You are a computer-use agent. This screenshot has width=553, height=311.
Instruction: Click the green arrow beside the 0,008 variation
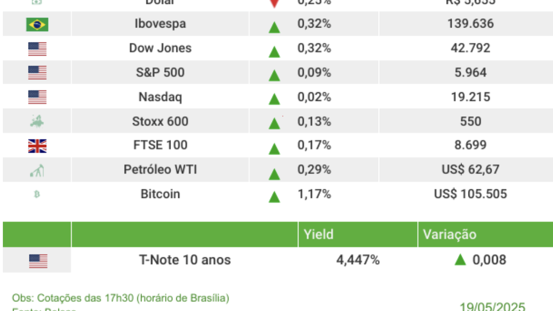pyautogui.click(x=460, y=260)
